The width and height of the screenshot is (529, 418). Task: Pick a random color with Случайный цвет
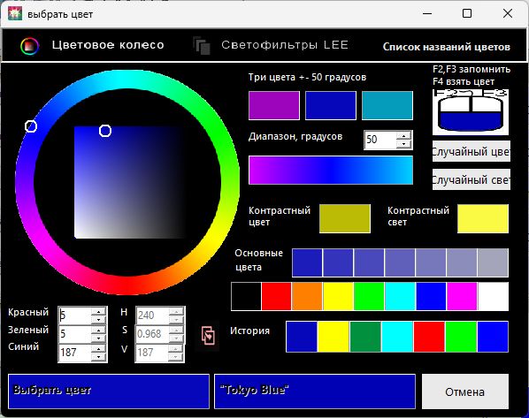point(471,152)
